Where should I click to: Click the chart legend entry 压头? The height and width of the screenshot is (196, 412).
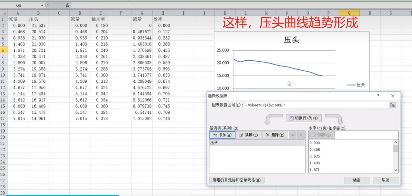coord(356,85)
